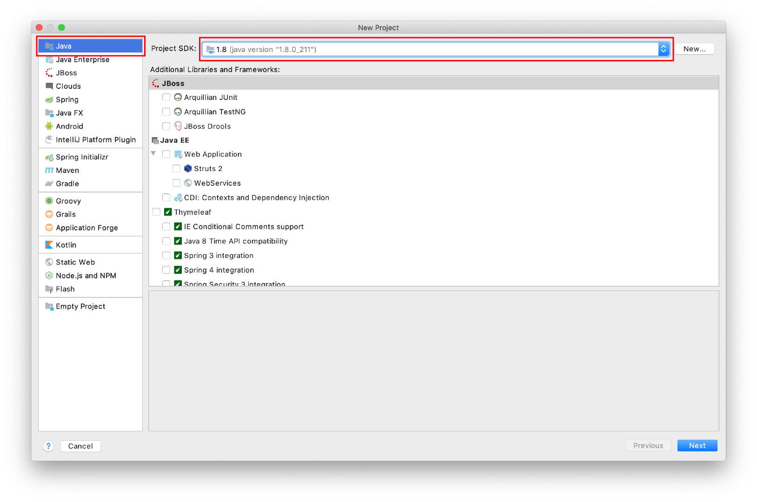Click the Cancel button

point(80,446)
